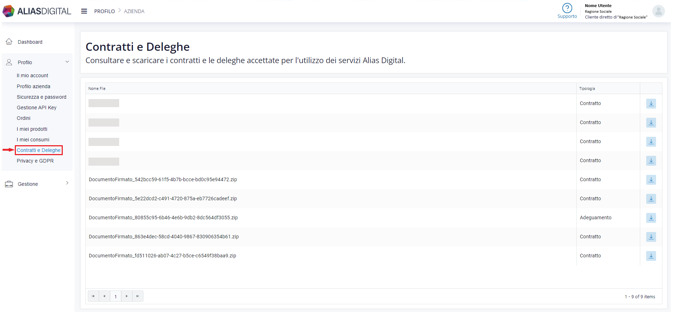Click the Nome Utente label
The height and width of the screenshot is (312, 673).
pyautogui.click(x=598, y=6)
